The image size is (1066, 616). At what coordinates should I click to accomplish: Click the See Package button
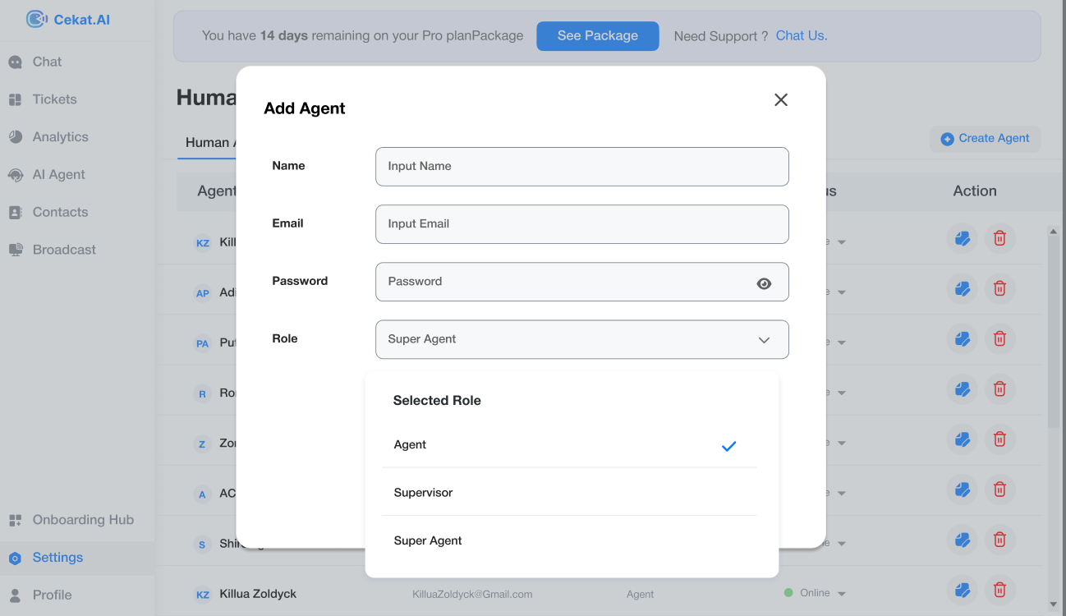597,36
